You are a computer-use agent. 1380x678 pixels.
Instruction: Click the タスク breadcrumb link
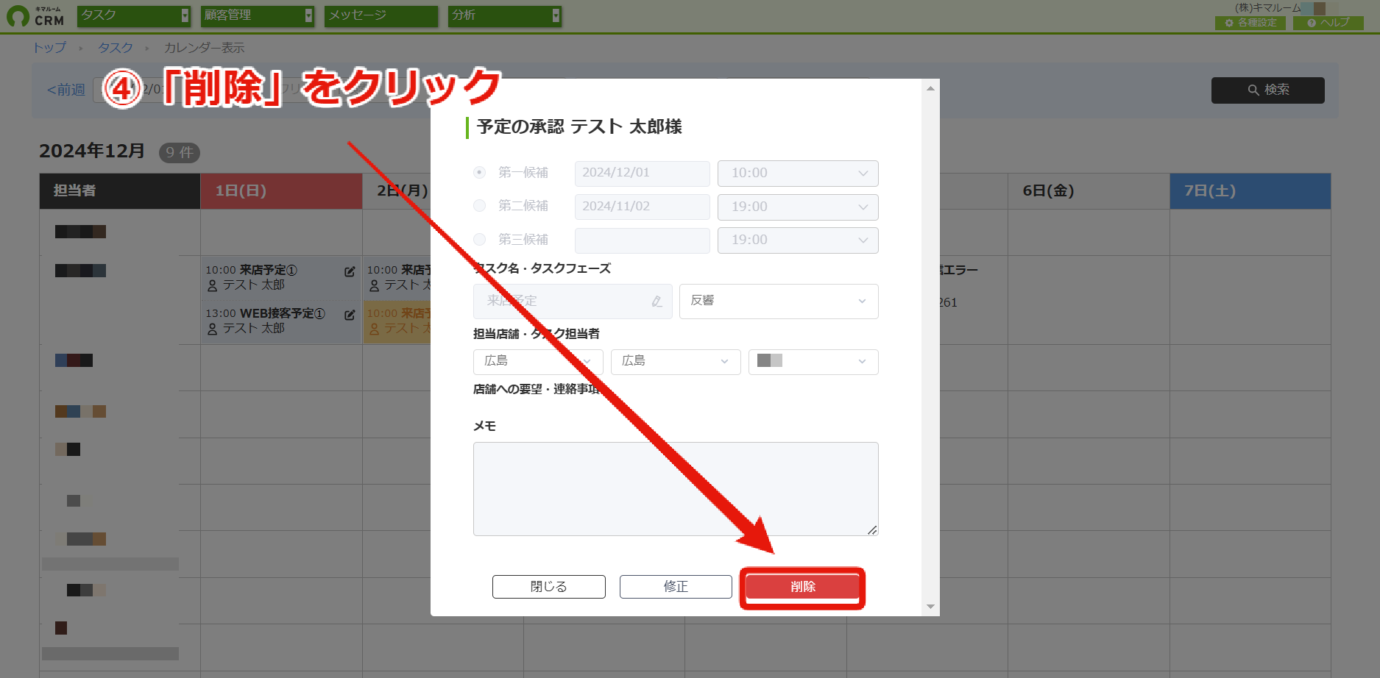click(x=116, y=48)
